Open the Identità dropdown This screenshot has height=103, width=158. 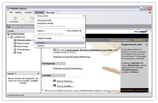pos(139,40)
